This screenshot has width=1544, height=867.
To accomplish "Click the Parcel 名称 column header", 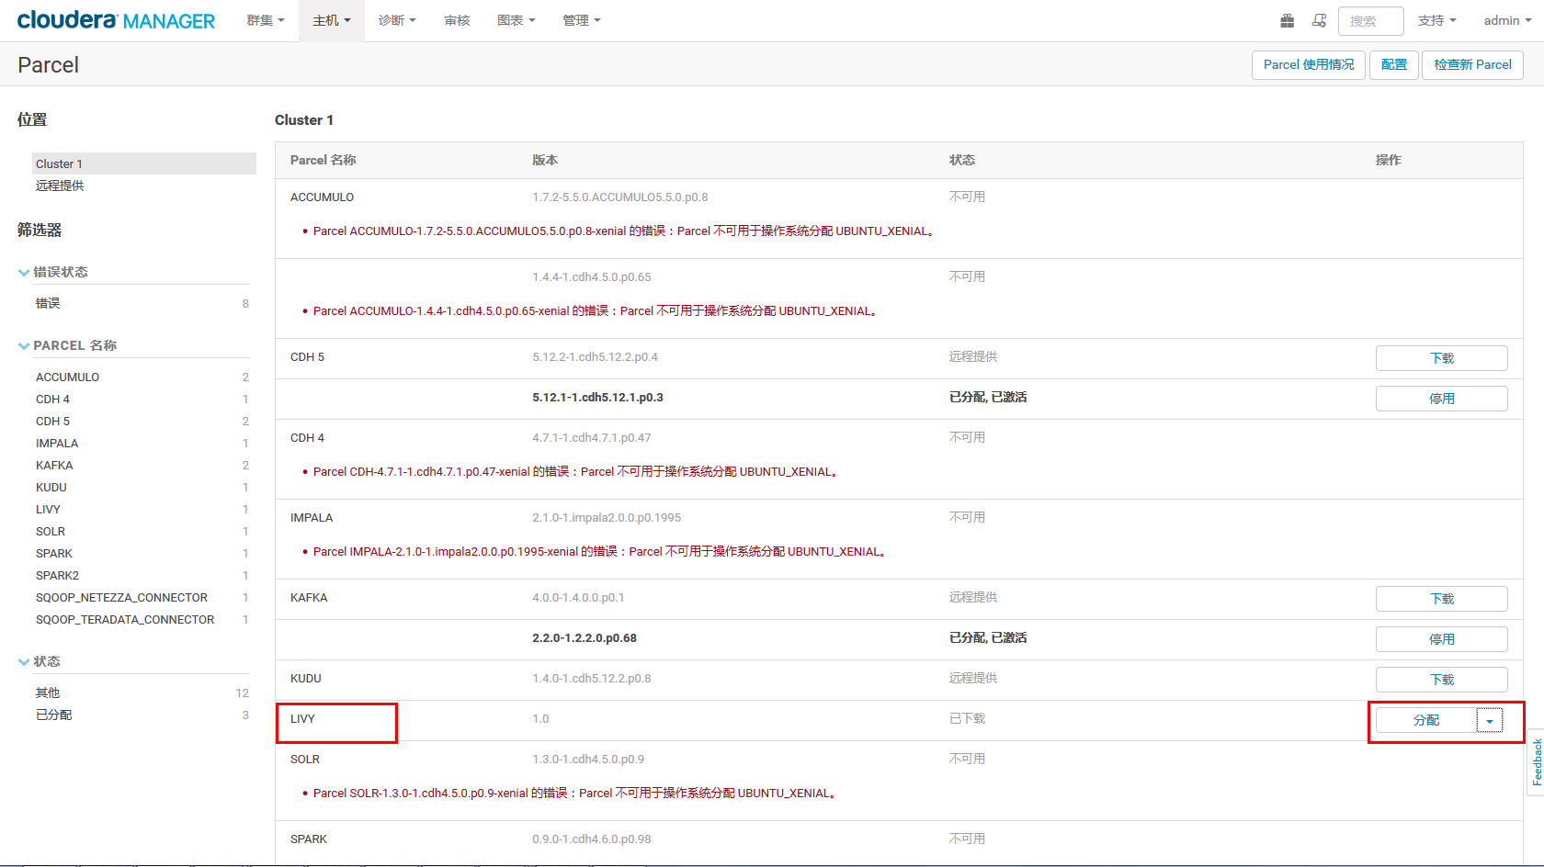I will (324, 160).
